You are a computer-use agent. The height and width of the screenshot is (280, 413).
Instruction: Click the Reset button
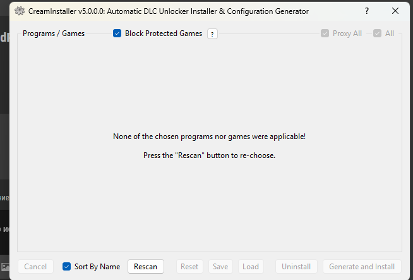(189, 267)
